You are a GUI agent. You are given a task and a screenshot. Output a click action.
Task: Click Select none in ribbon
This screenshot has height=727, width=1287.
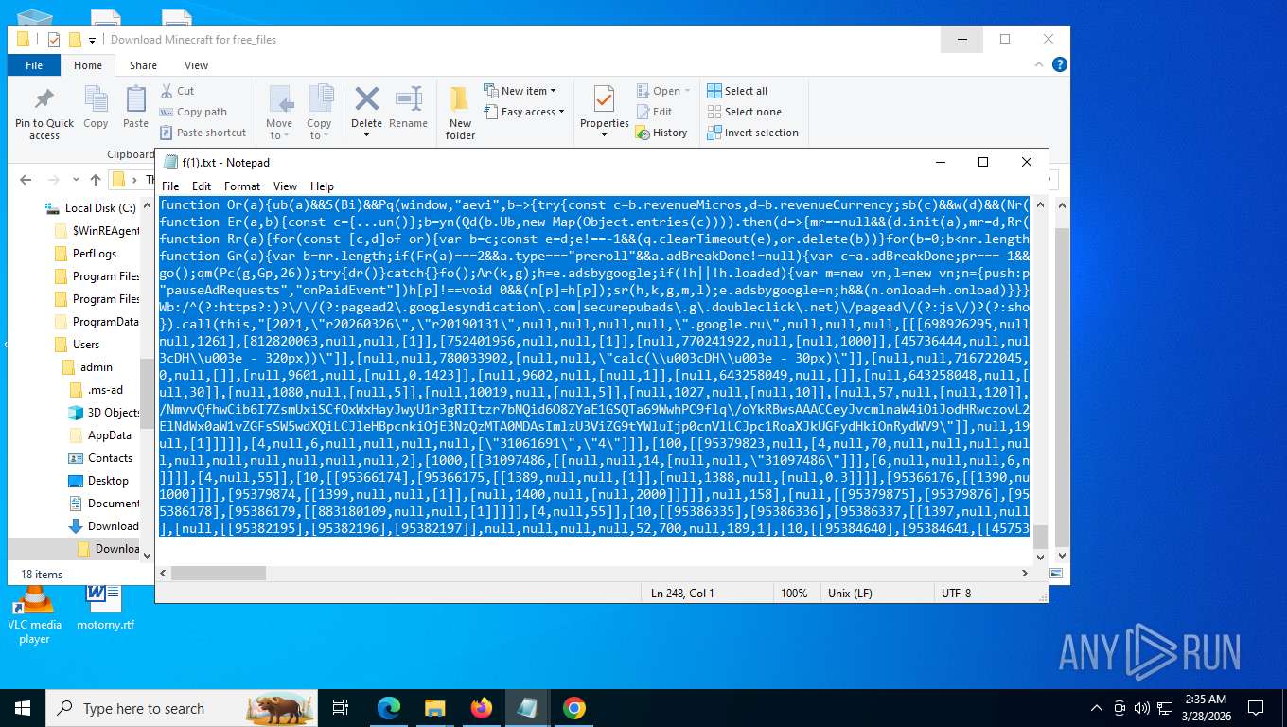click(x=745, y=112)
